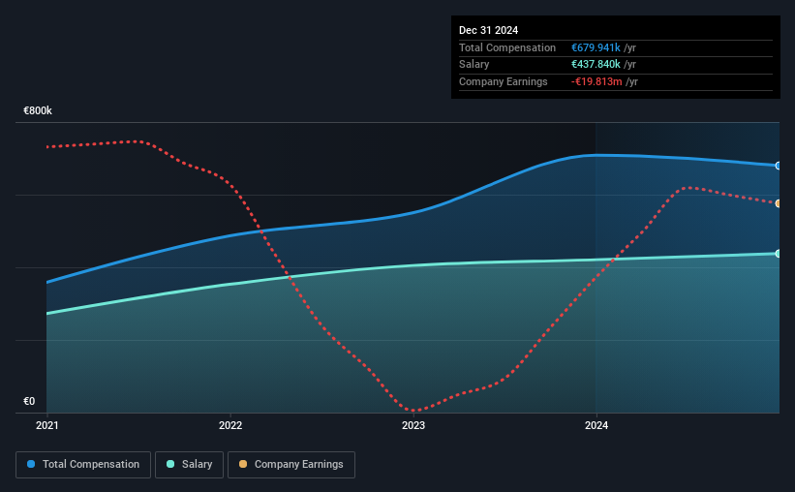Click the 2024 x-axis label
Viewport: 795px width, 492px height.
tap(596, 425)
